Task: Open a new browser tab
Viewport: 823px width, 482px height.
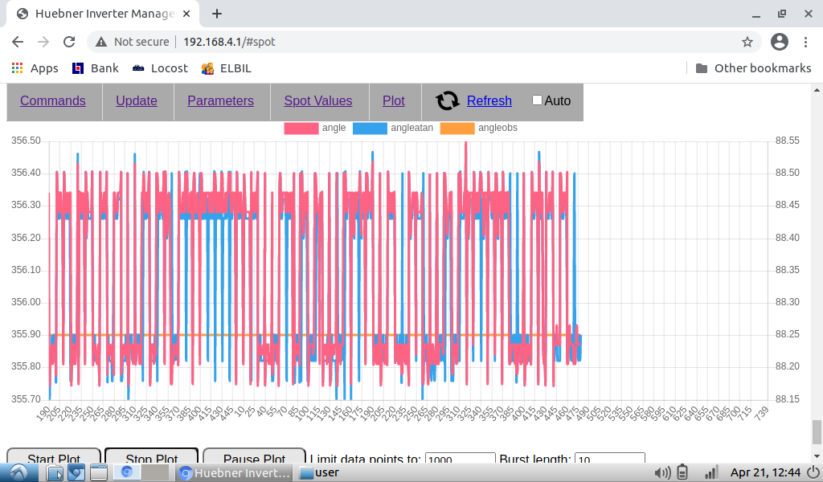Action: [x=217, y=14]
